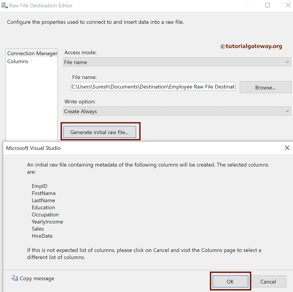
Task: Select the Connection Manager page
Action: click(x=32, y=53)
